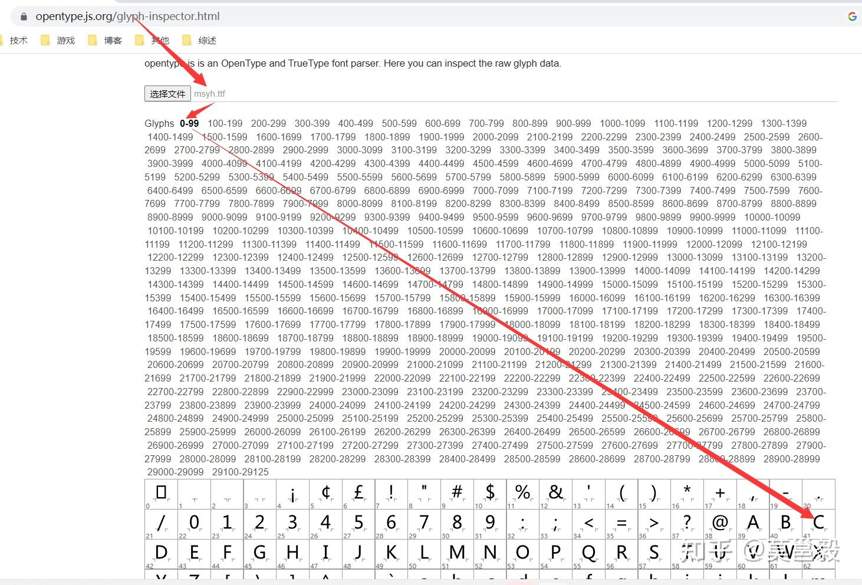This screenshot has width=862, height=585.
Task: Click the site lock icon in address bar
Action: (x=24, y=17)
